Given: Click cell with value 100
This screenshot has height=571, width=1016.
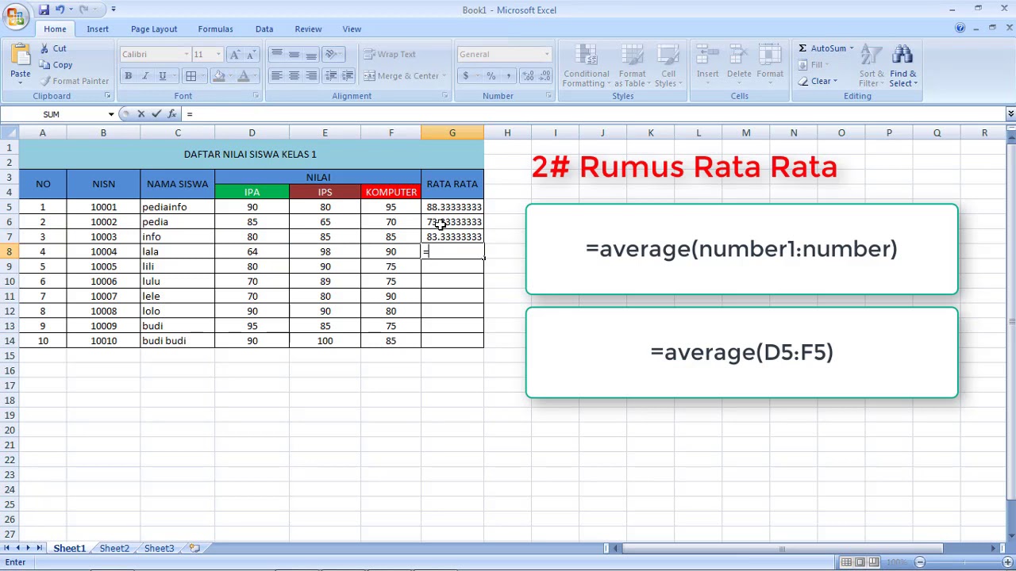Looking at the screenshot, I should click(325, 341).
